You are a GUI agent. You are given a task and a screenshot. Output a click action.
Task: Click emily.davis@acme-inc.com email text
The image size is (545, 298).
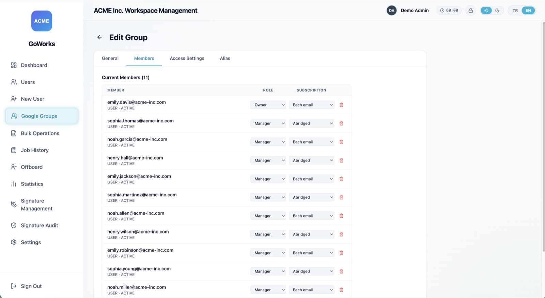(x=137, y=102)
